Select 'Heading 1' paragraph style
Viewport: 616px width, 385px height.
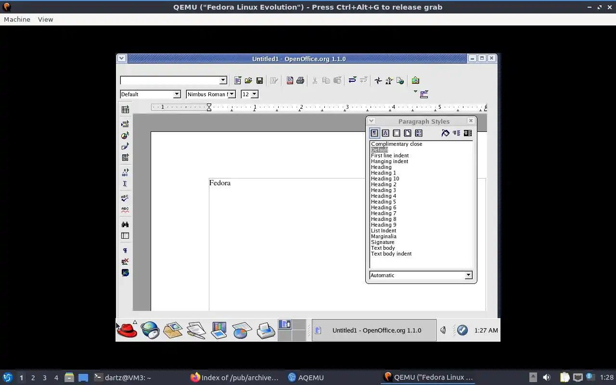(384, 173)
